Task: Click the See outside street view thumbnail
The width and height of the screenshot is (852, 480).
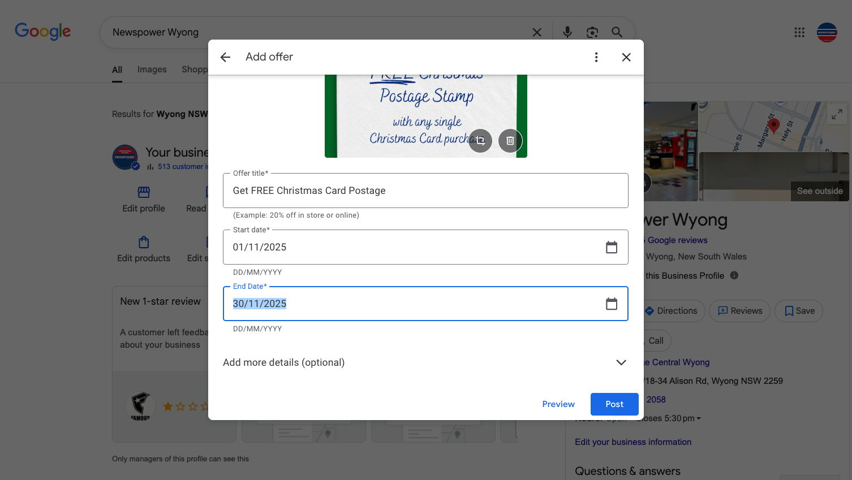Action: click(x=774, y=177)
